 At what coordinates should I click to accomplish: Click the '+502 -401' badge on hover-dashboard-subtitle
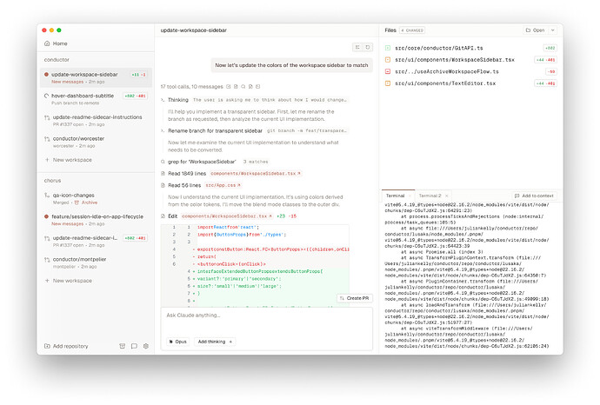pyautogui.click(x=136, y=96)
